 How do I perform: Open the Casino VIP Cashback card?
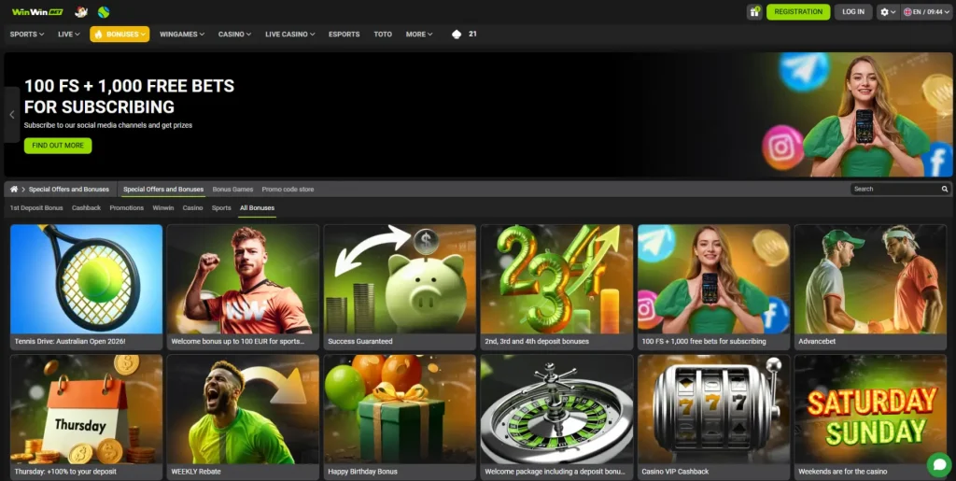tap(713, 417)
